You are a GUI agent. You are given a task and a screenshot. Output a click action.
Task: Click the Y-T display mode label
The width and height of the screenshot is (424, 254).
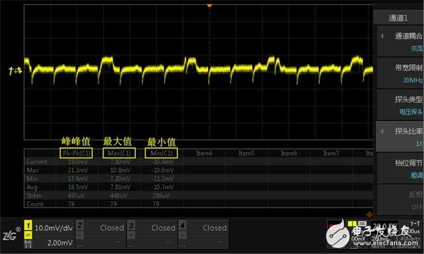pos(415,224)
